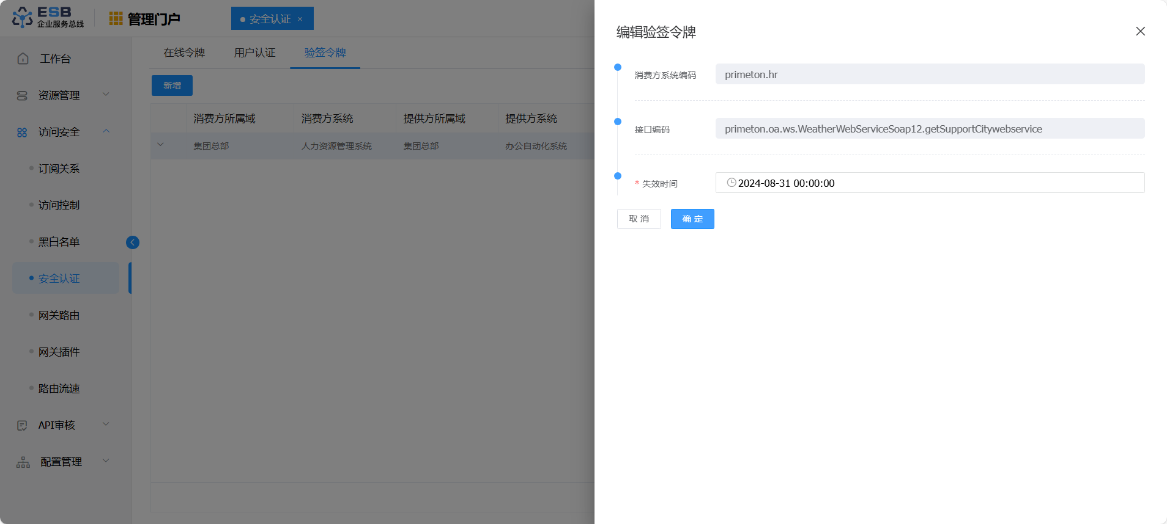1167x524 pixels.
Task: Click the 管理门户 grid icon
Action: (x=116, y=19)
